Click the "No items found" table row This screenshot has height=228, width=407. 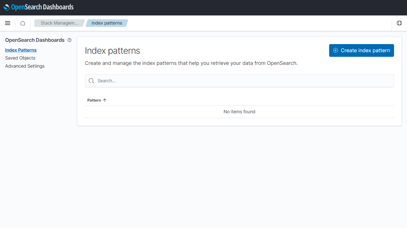coord(239,112)
